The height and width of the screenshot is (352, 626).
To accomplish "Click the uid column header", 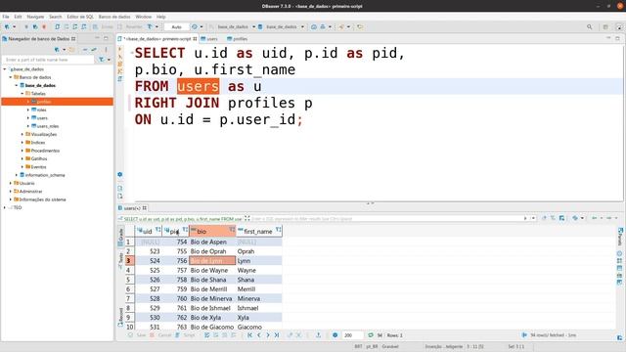I will [148, 231].
